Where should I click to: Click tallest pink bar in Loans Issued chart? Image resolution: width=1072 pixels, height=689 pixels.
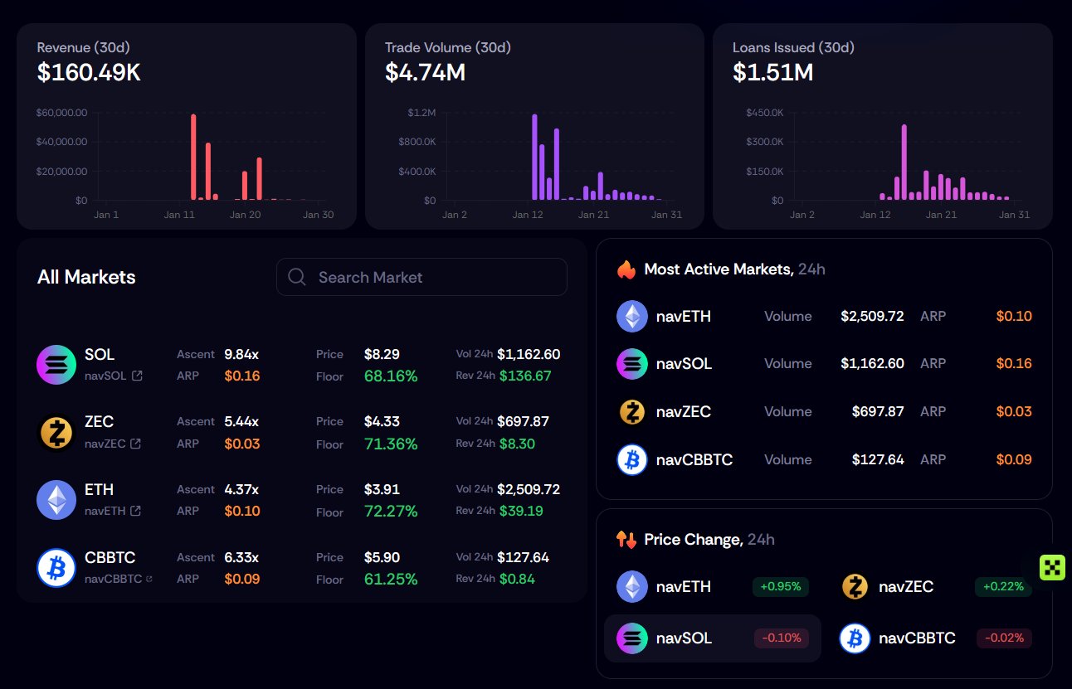point(904,163)
